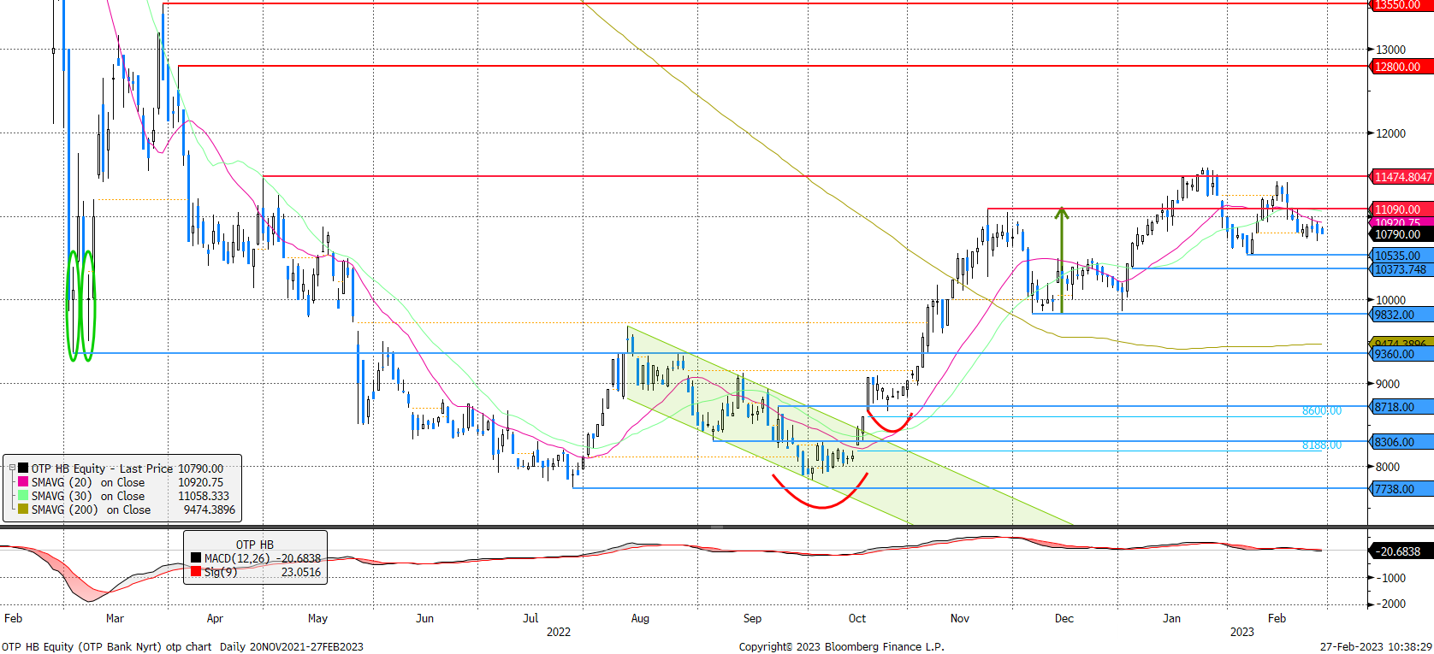Click the Mar month label

[115, 618]
